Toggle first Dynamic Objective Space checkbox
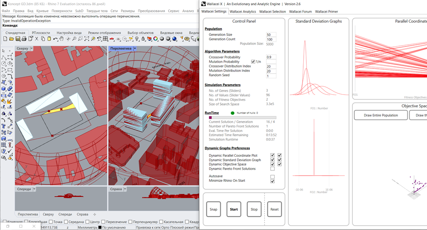The image size is (427, 230). point(273,164)
